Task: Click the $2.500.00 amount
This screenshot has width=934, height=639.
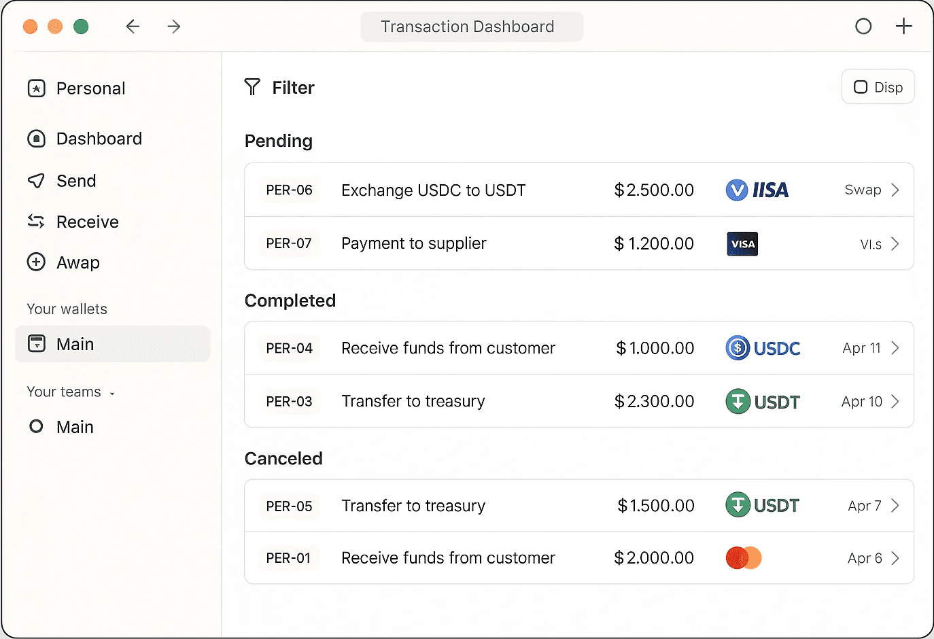Action: coord(654,190)
